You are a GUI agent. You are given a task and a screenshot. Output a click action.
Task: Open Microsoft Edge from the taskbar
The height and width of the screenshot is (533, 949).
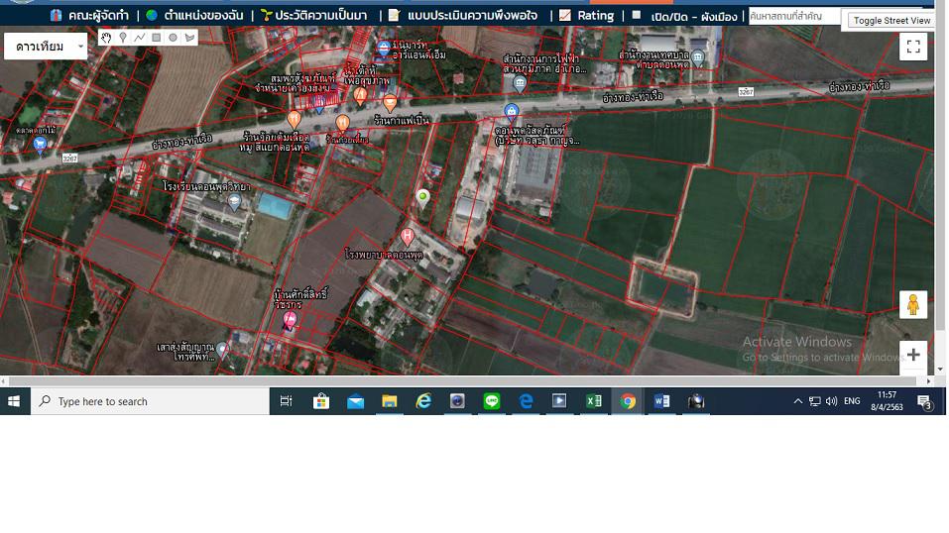point(526,401)
